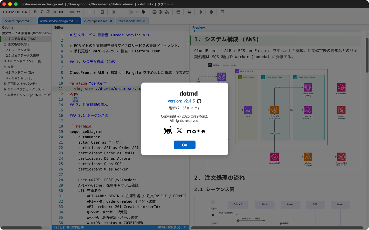The image size is (369, 230).
Task: Apply H1 heading format
Action: [x=5, y=12]
